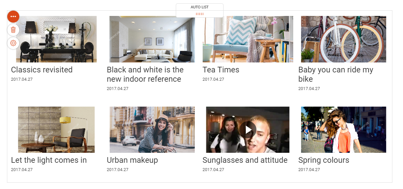Select the bicycle wheels thumbnail
The width and height of the screenshot is (403, 189).
point(344,39)
